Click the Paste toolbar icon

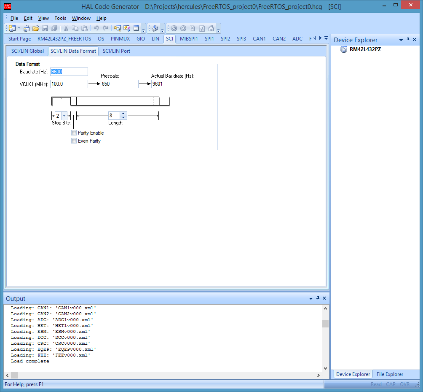(85, 28)
